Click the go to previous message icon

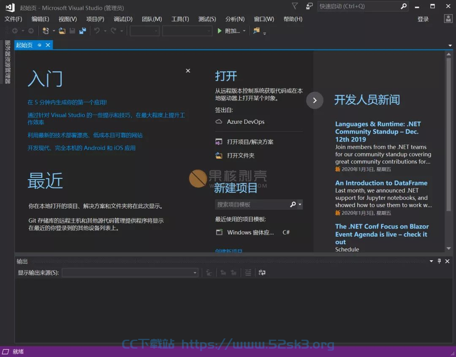[223, 273]
